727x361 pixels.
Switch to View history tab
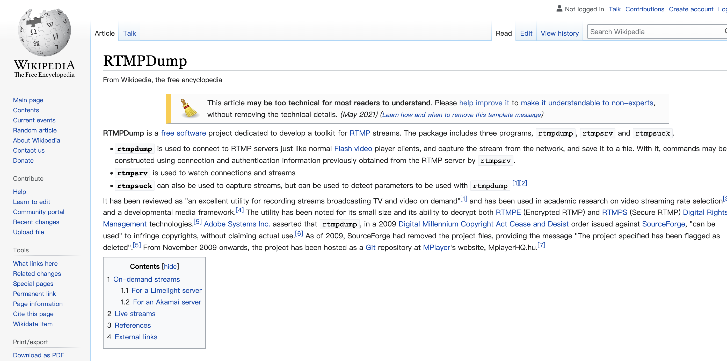(x=559, y=33)
